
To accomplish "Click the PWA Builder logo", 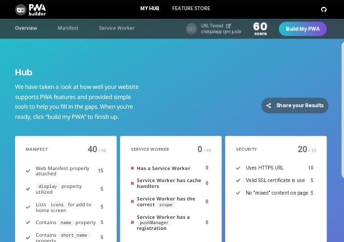I will coord(30,10).
